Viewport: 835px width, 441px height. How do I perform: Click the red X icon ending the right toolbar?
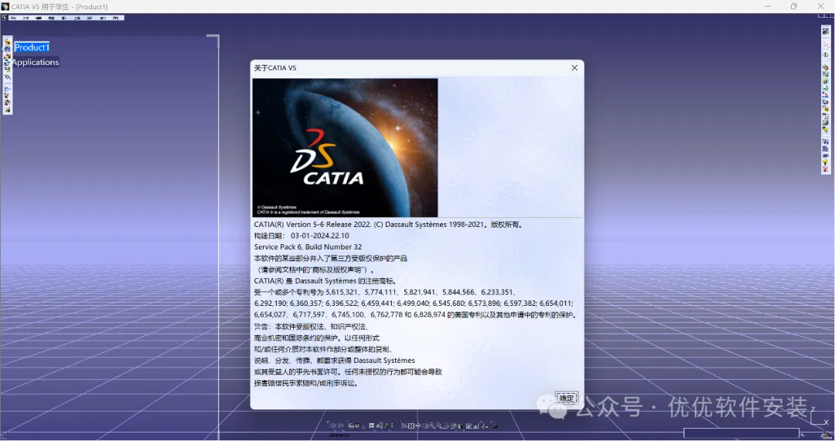[826, 169]
